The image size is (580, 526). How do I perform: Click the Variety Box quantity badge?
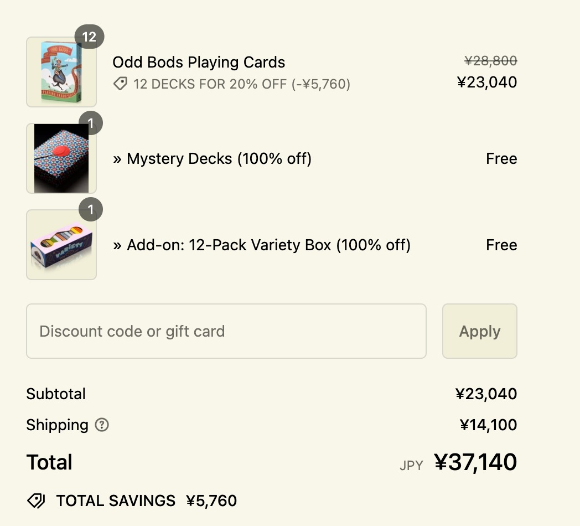tap(91, 209)
